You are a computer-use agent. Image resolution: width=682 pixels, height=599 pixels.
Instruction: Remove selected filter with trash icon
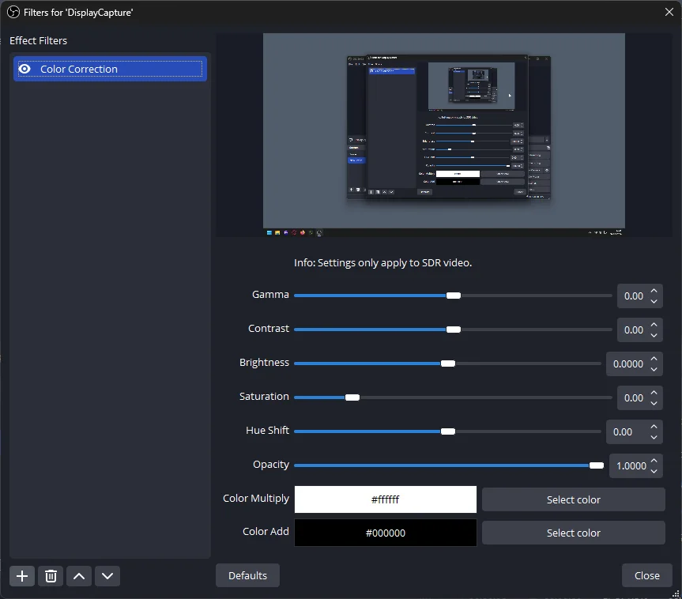51,576
